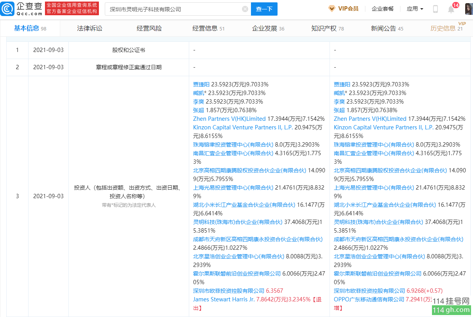The width and height of the screenshot is (473, 317).
Task: Open OPPO广东移动通信有限公司 link
Action: 369,299
